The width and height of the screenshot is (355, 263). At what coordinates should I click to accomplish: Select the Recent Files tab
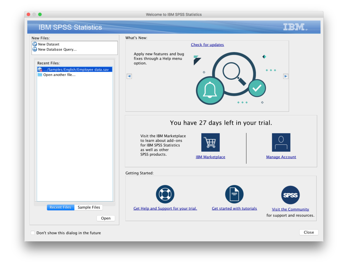(x=60, y=207)
